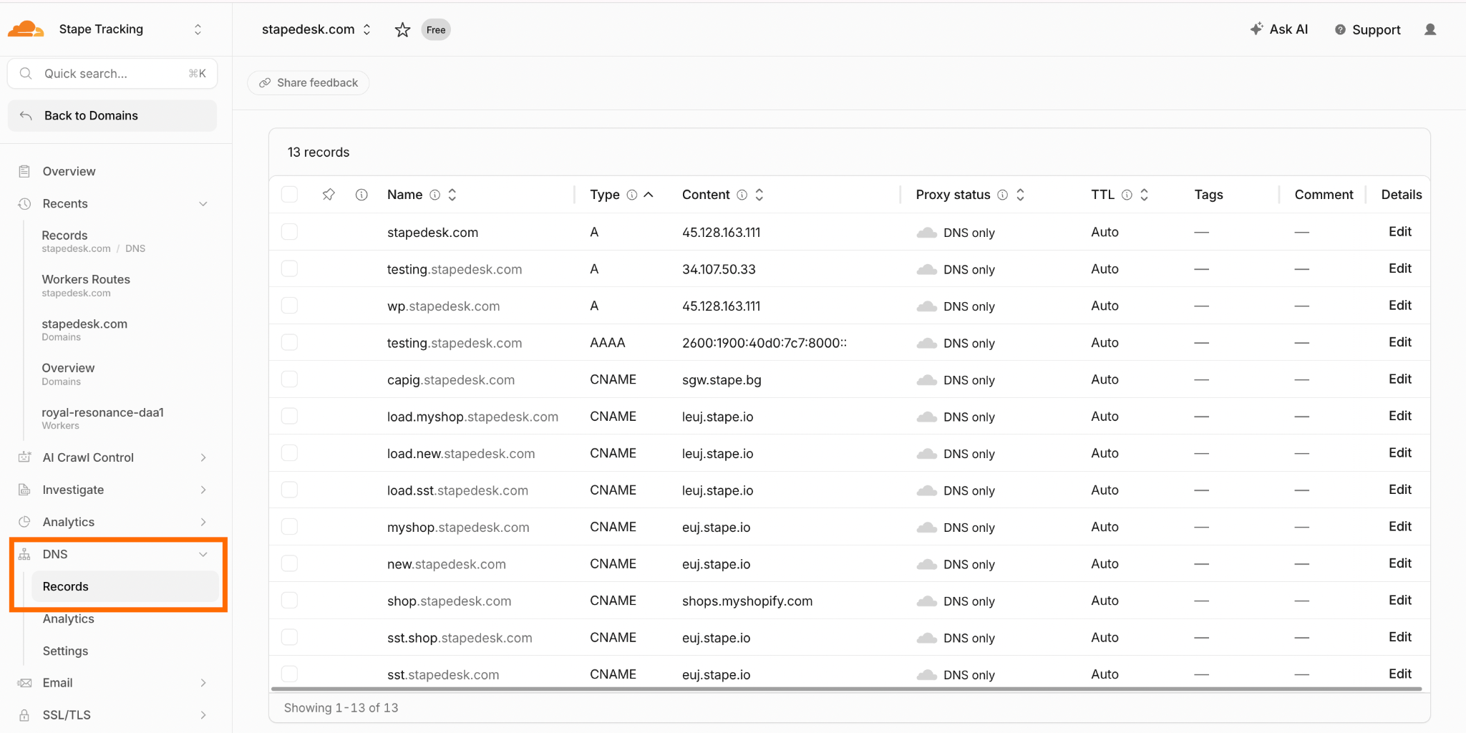
Task: Check the capig.stapedesk.com record
Action: 289,379
